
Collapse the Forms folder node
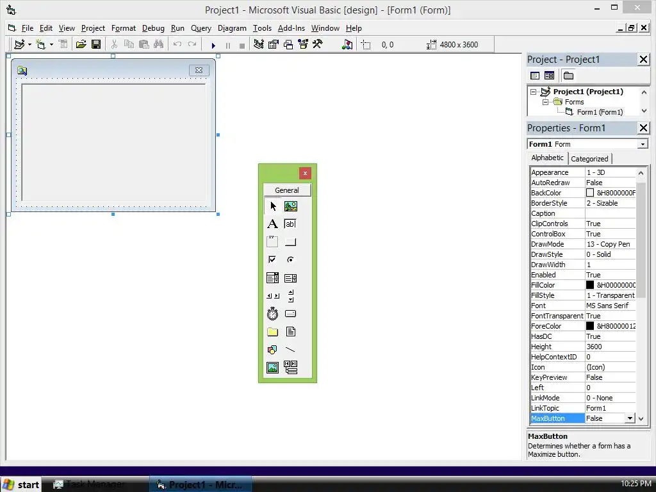pos(546,102)
